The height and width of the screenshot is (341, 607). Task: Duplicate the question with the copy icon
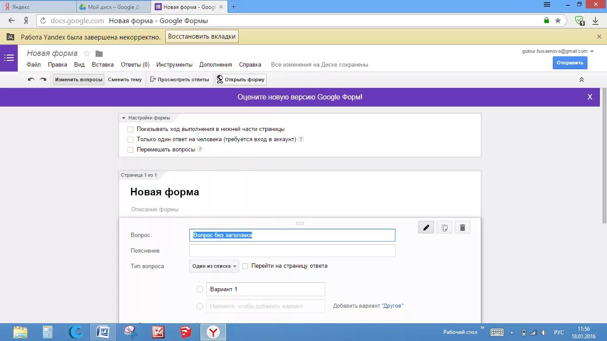point(444,228)
